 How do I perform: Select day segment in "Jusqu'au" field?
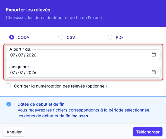click(13, 73)
